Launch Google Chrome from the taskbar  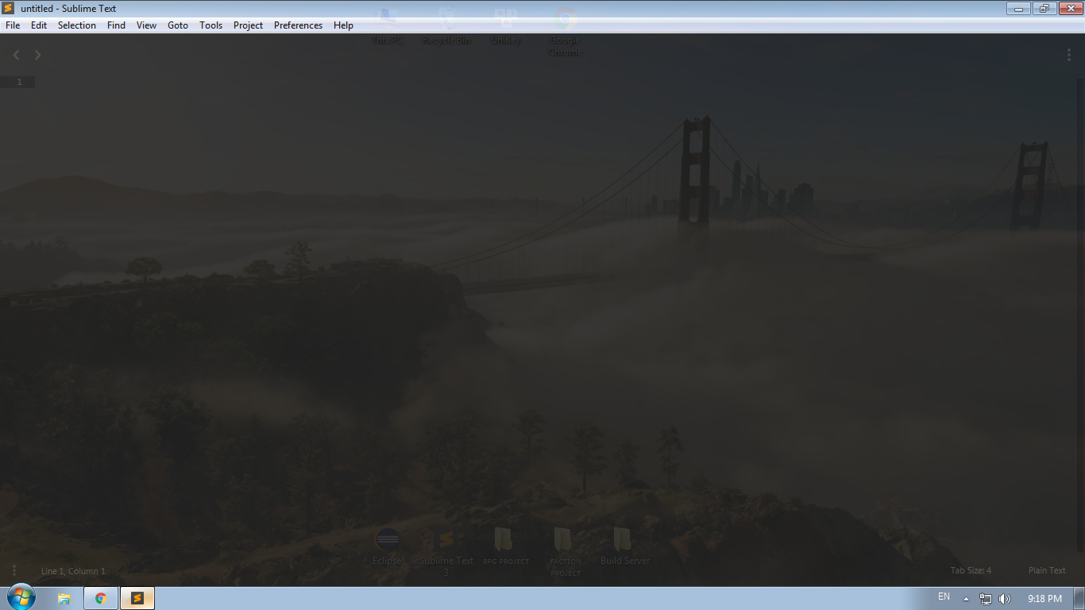pyautogui.click(x=101, y=598)
